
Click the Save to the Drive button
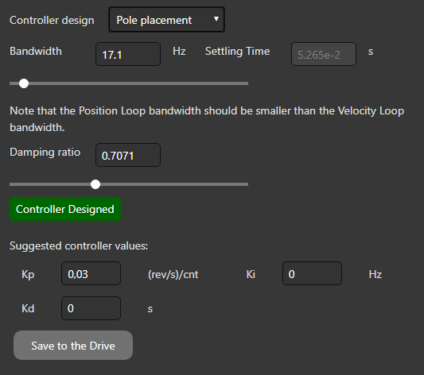(73, 346)
